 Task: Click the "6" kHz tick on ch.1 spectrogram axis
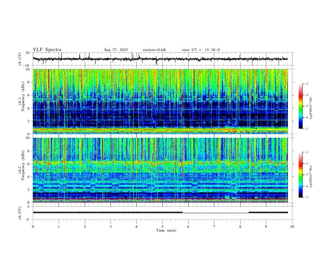[x=29, y=95]
